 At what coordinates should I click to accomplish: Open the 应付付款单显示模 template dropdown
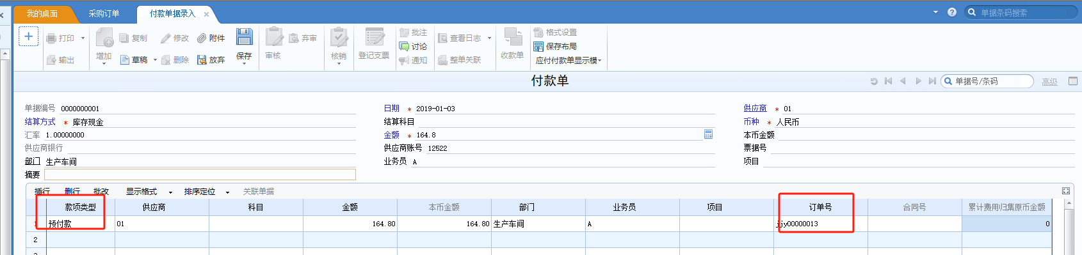click(569, 60)
